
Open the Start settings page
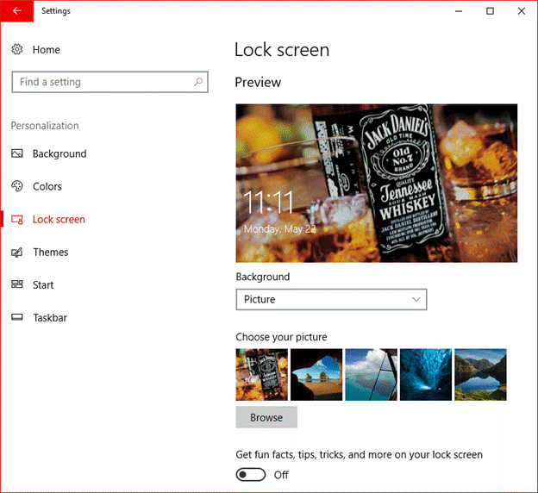43,284
